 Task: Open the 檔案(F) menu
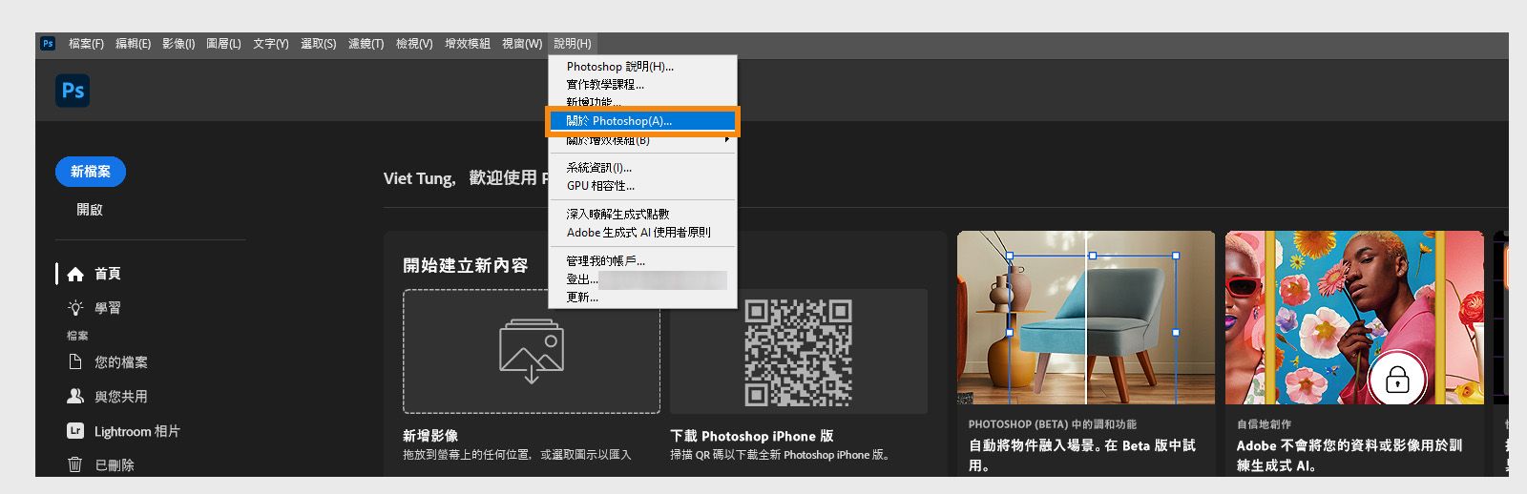[x=86, y=44]
